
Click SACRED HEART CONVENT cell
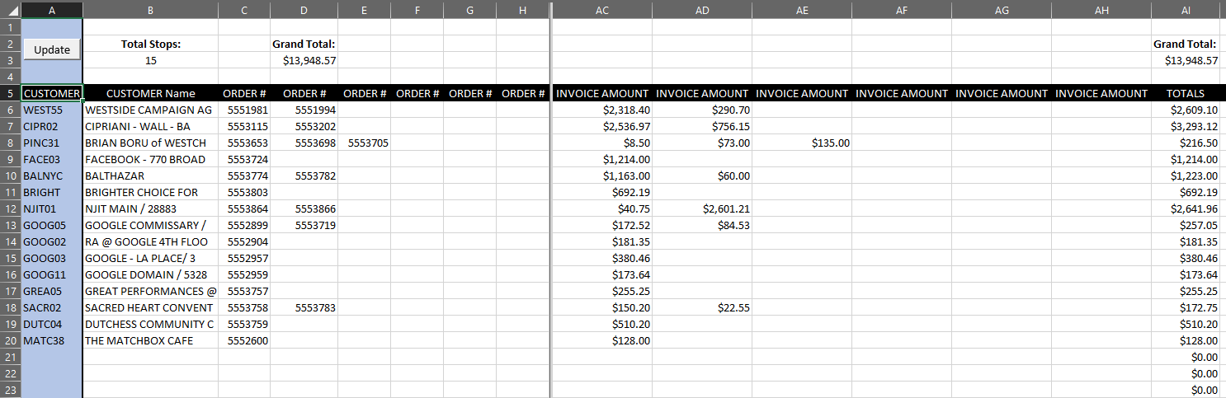pyautogui.click(x=150, y=307)
